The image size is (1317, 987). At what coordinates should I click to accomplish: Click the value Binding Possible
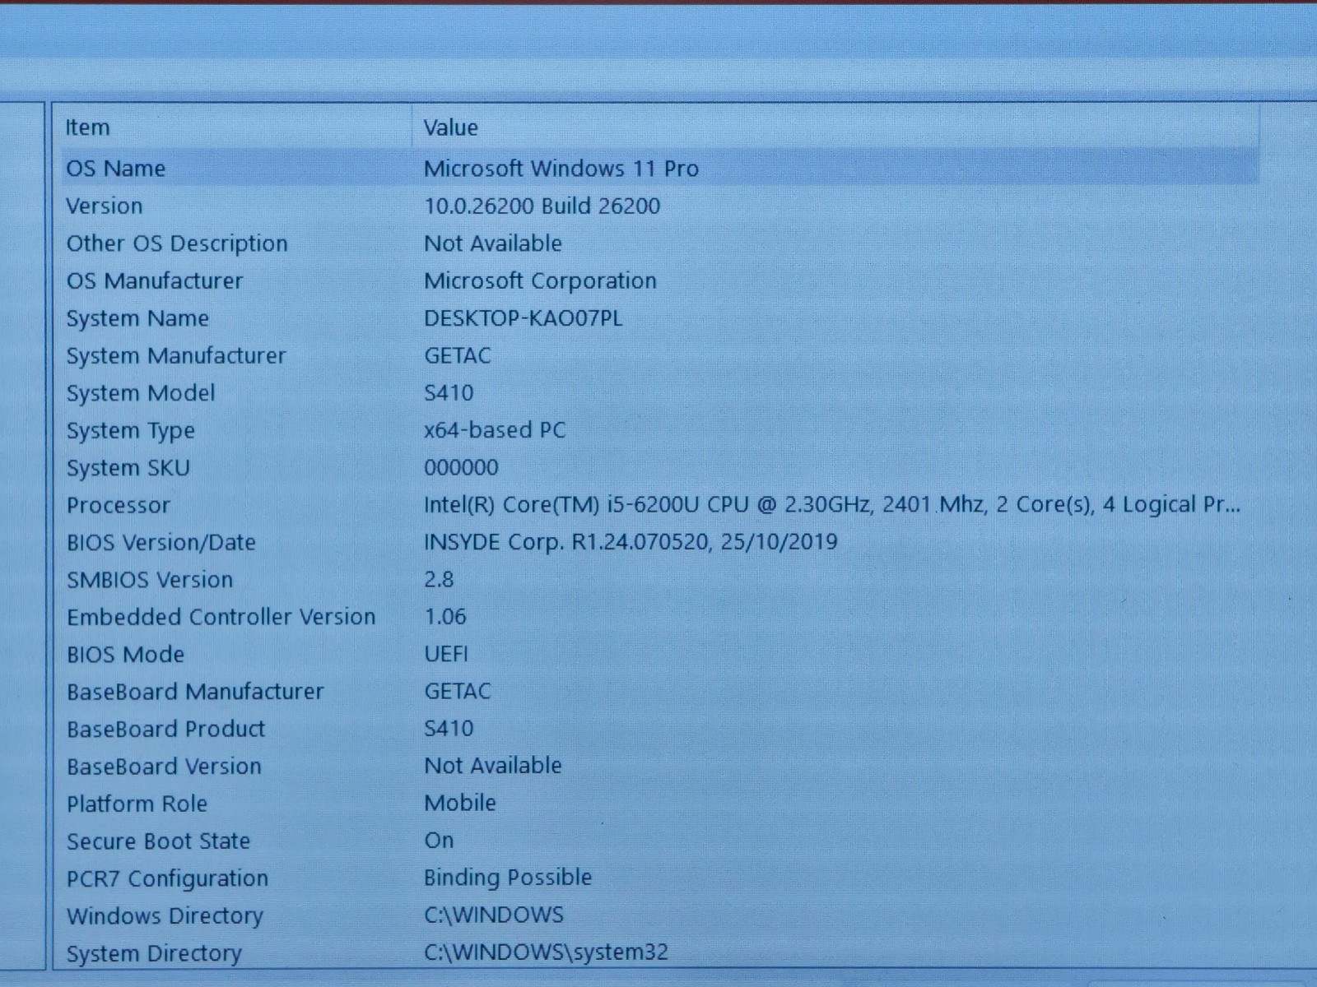(508, 878)
